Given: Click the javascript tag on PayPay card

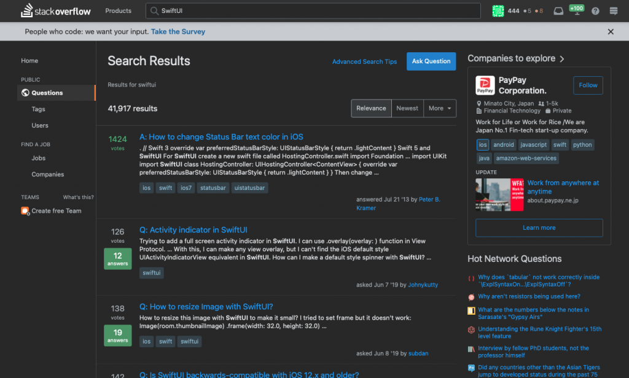Looking at the screenshot, I should (533, 145).
